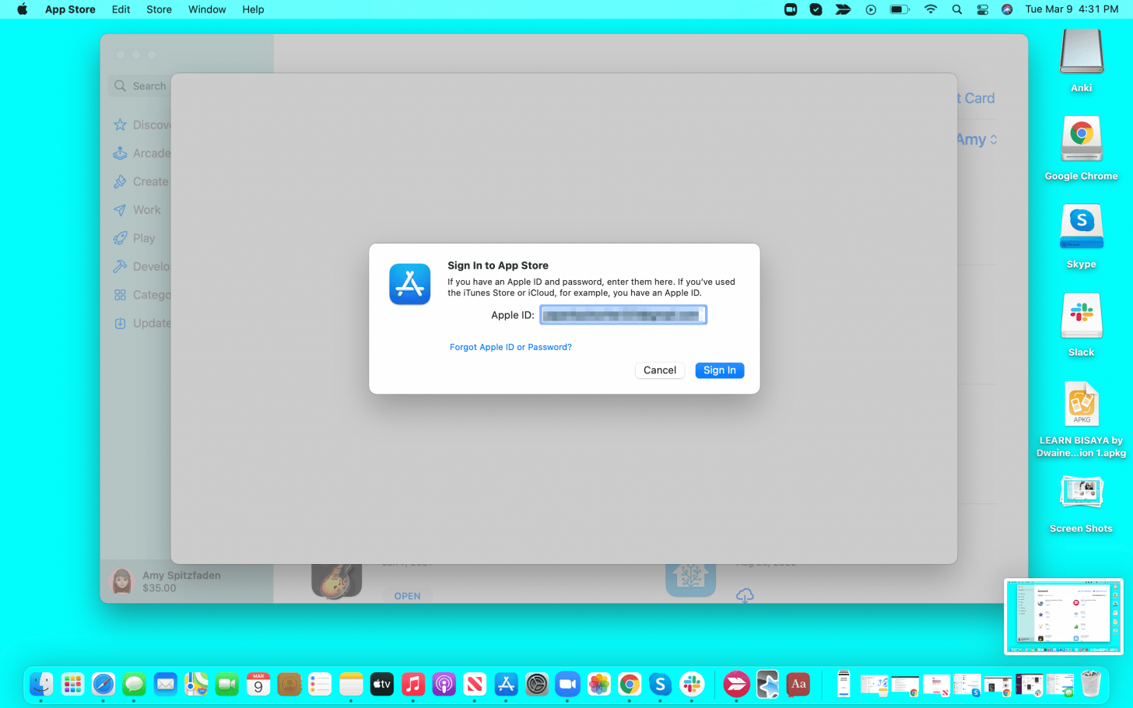Launch Music from the Dock
Screen dimensions: 1133x708
pos(413,685)
